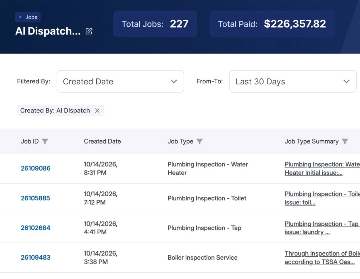Click the Boiler Inspection Service job type
The image size is (360, 279).
pos(203,258)
